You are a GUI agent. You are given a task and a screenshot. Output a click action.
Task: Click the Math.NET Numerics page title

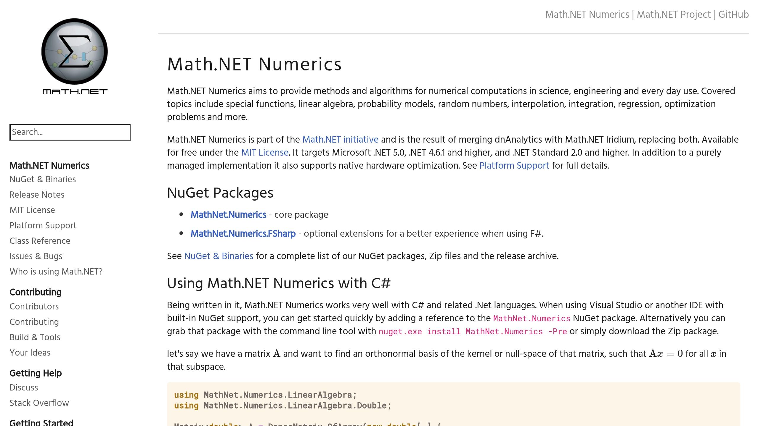(254, 64)
